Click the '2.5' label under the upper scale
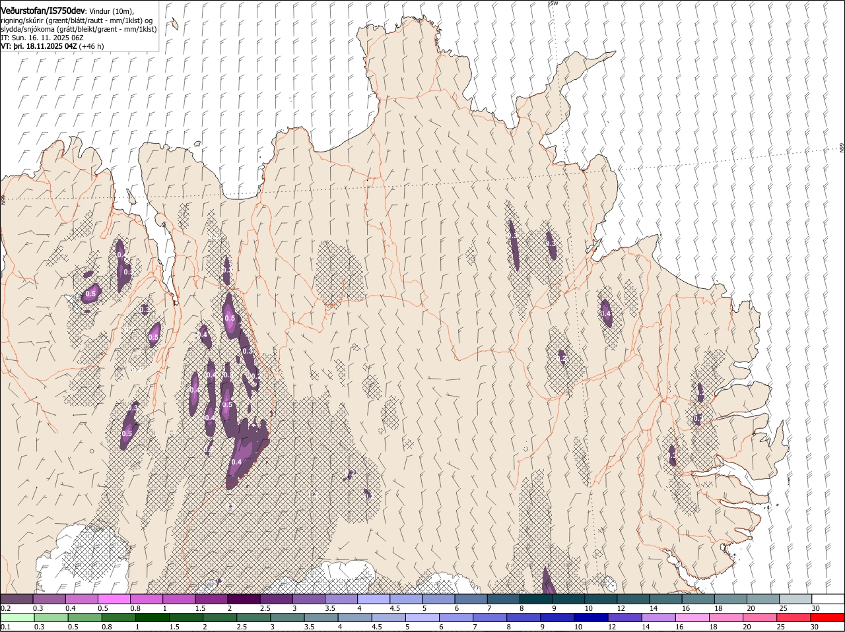This screenshot has width=845, height=632. click(x=265, y=608)
